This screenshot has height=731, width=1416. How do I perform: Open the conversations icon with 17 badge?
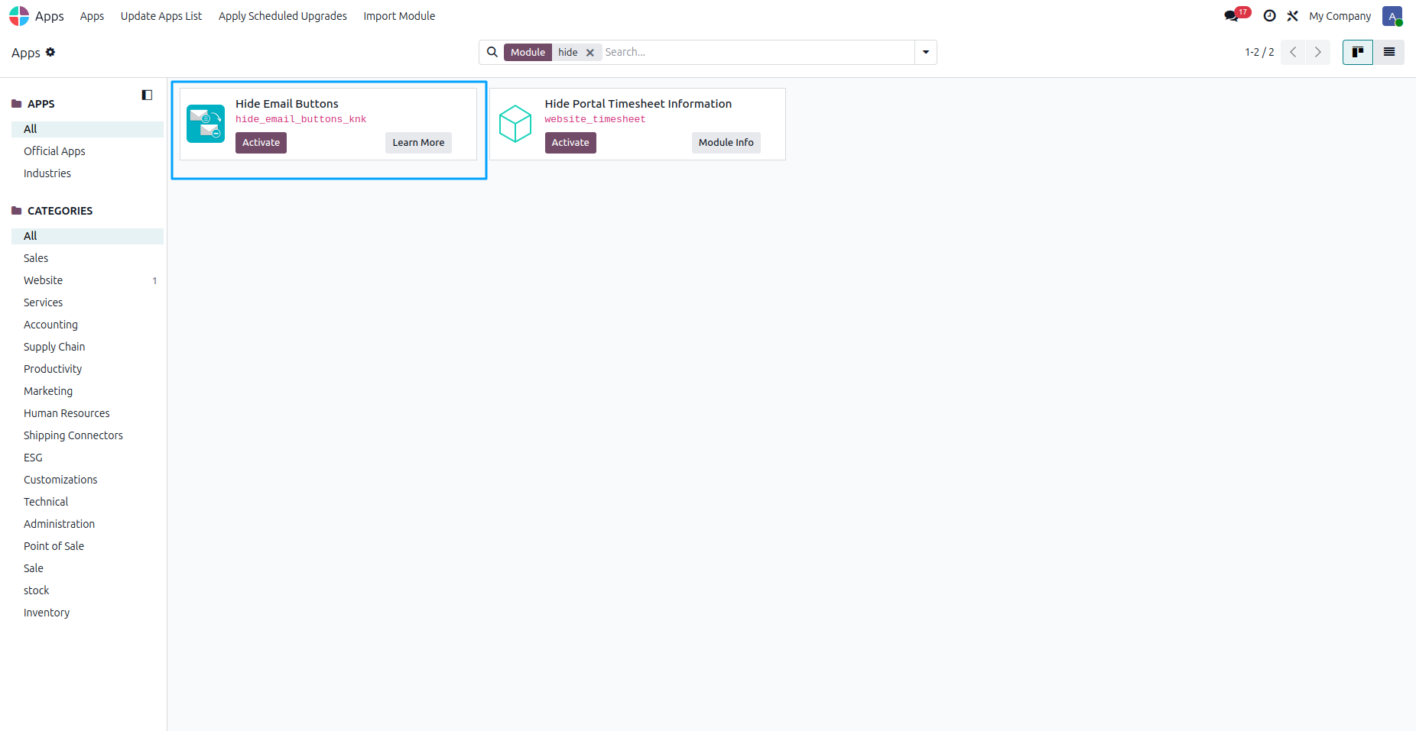coord(1236,15)
